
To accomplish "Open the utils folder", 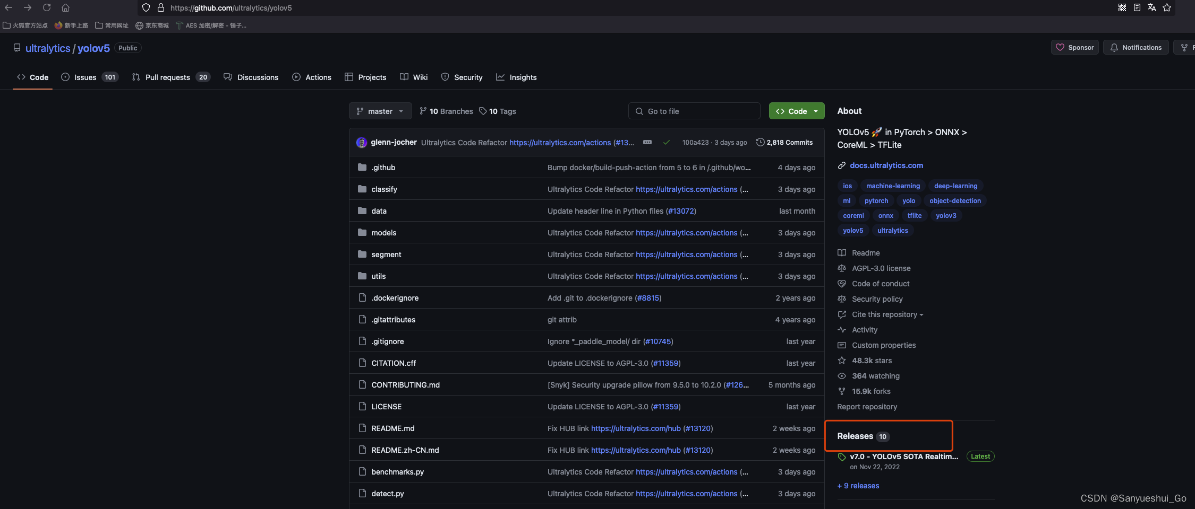I will coord(379,276).
